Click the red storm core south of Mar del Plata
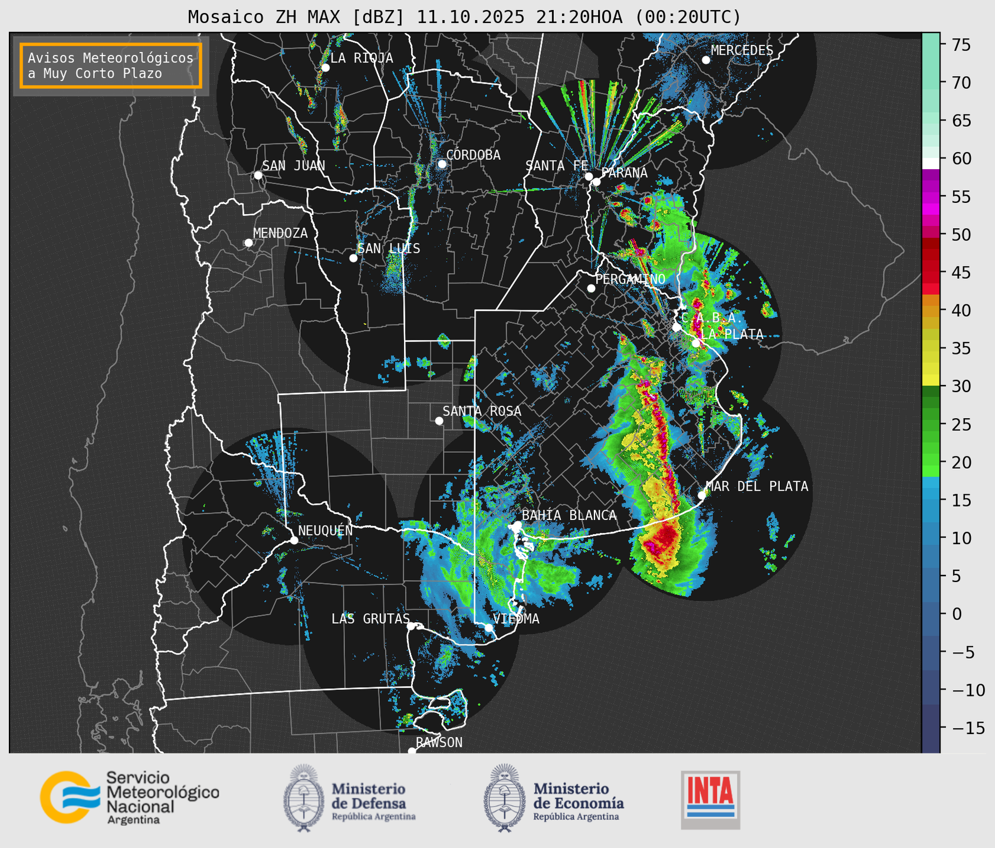The width and height of the screenshot is (995, 848). pos(662,541)
